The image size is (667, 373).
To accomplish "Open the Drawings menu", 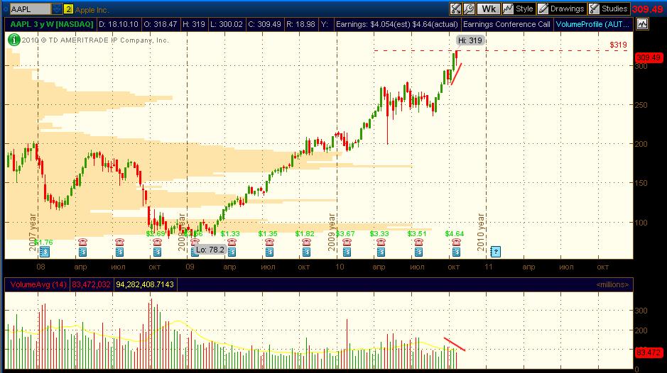I will click(561, 9).
